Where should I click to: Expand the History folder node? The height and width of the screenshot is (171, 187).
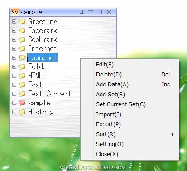(x=14, y=112)
